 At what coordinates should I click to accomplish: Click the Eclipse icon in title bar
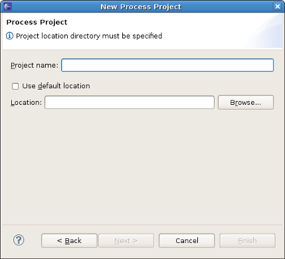pyautogui.click(x=8, y=7)
